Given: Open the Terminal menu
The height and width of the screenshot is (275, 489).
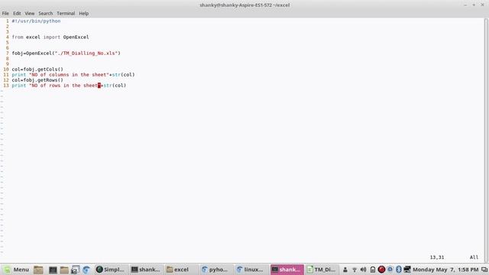Looking at the screenshot, I should click(x=66, y=14).
